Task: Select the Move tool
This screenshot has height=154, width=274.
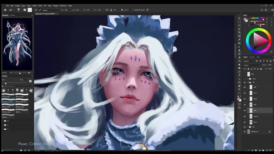Action: click(x=239, y=18)
